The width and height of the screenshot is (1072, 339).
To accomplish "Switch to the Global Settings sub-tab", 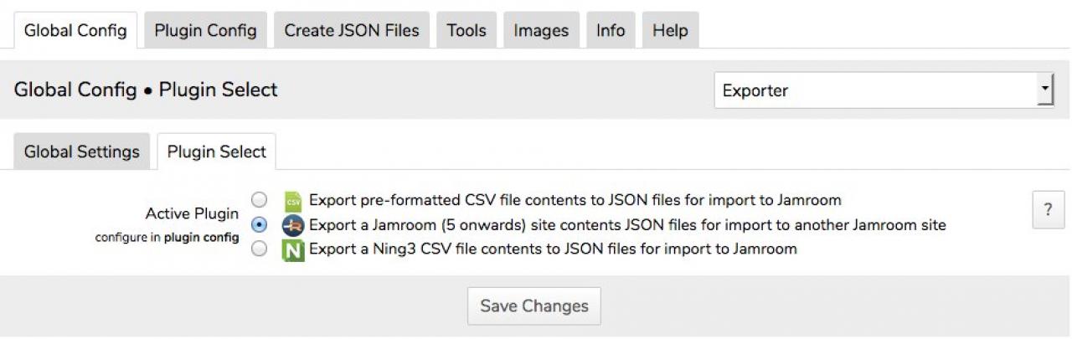I will (82, 152).
